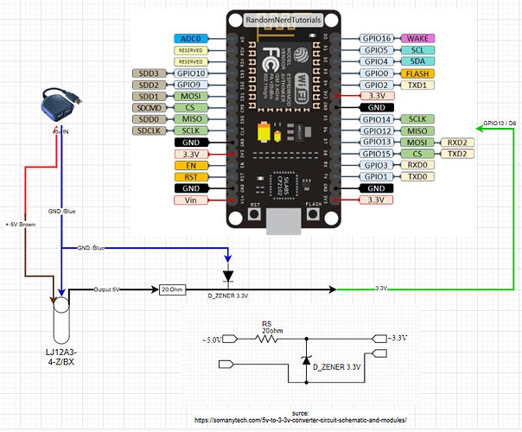Click the FC logo on the ESP shield
522x432 pixels.
click(x=271, y=60)
